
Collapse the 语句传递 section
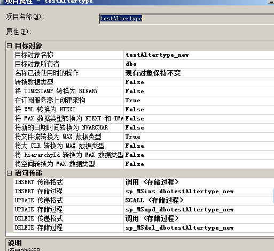click(9, 173)
